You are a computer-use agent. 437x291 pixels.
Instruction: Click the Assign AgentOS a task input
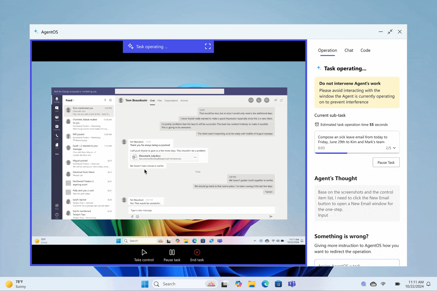357,263
